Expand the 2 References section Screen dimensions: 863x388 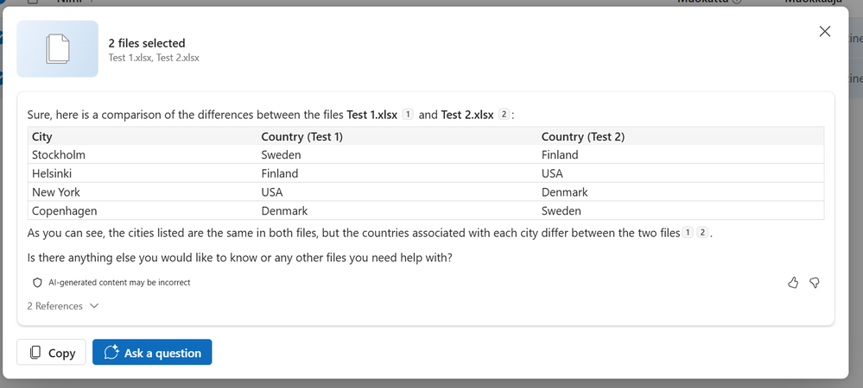coord(63,306)
